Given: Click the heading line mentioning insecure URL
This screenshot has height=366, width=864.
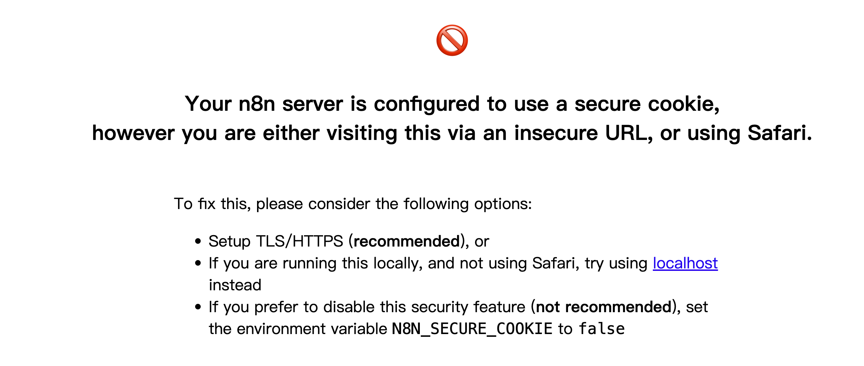Looking at the screenshot, I should pos(452,133).
